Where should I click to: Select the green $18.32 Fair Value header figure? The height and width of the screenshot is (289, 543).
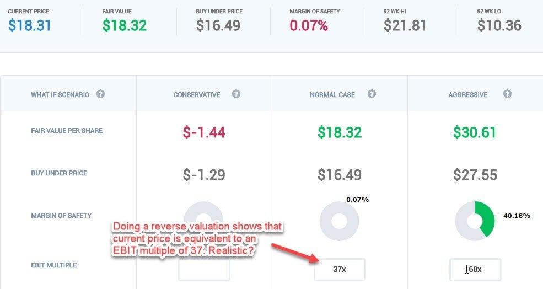(124, 25)
